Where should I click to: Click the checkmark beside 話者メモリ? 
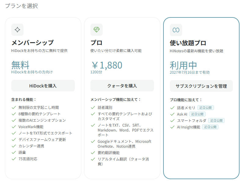click(x=172, y=108)
